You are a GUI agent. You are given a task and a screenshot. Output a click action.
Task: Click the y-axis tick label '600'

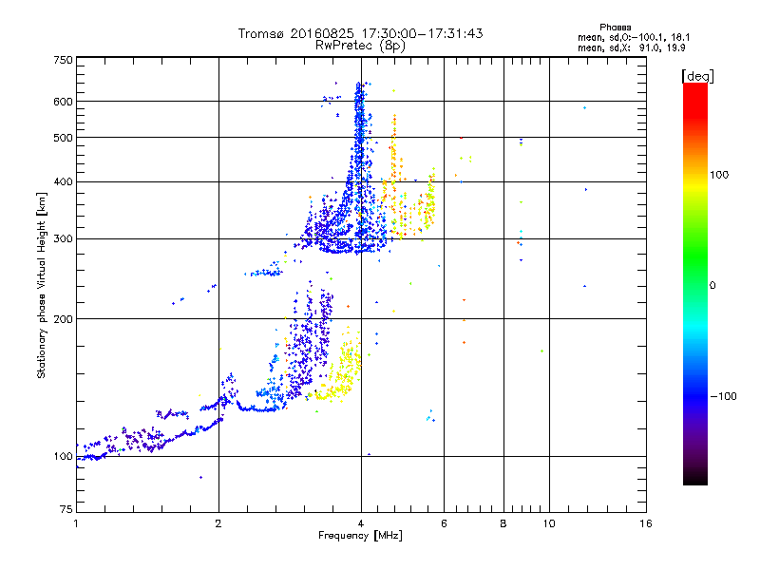pyautogui.click(x=64, y=102)
